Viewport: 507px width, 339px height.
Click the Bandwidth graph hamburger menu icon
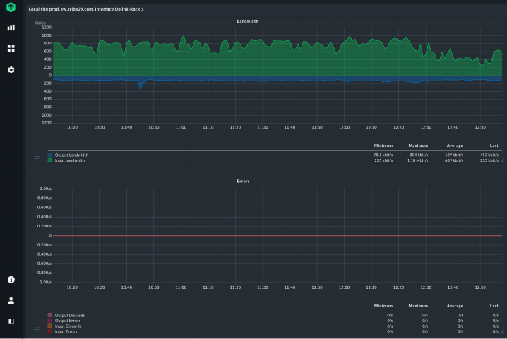click(x=37, y=157)
